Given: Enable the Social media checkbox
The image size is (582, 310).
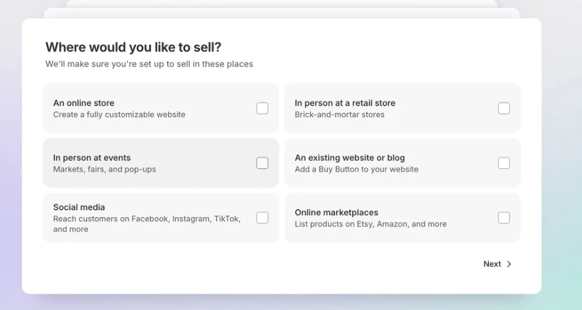Looking at the screenshot, I should point(262,218).
